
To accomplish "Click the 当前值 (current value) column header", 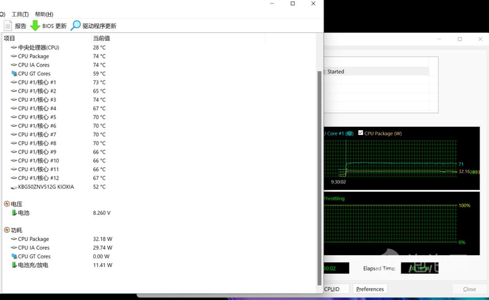I will [102, 38].
